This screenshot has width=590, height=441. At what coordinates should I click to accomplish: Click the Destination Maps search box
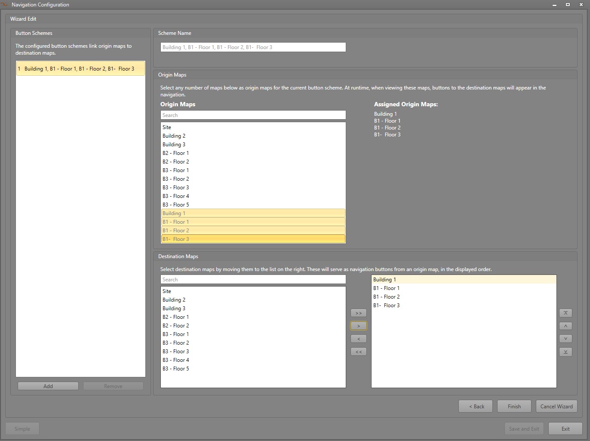pyautogui.click(x=253, y=280)
